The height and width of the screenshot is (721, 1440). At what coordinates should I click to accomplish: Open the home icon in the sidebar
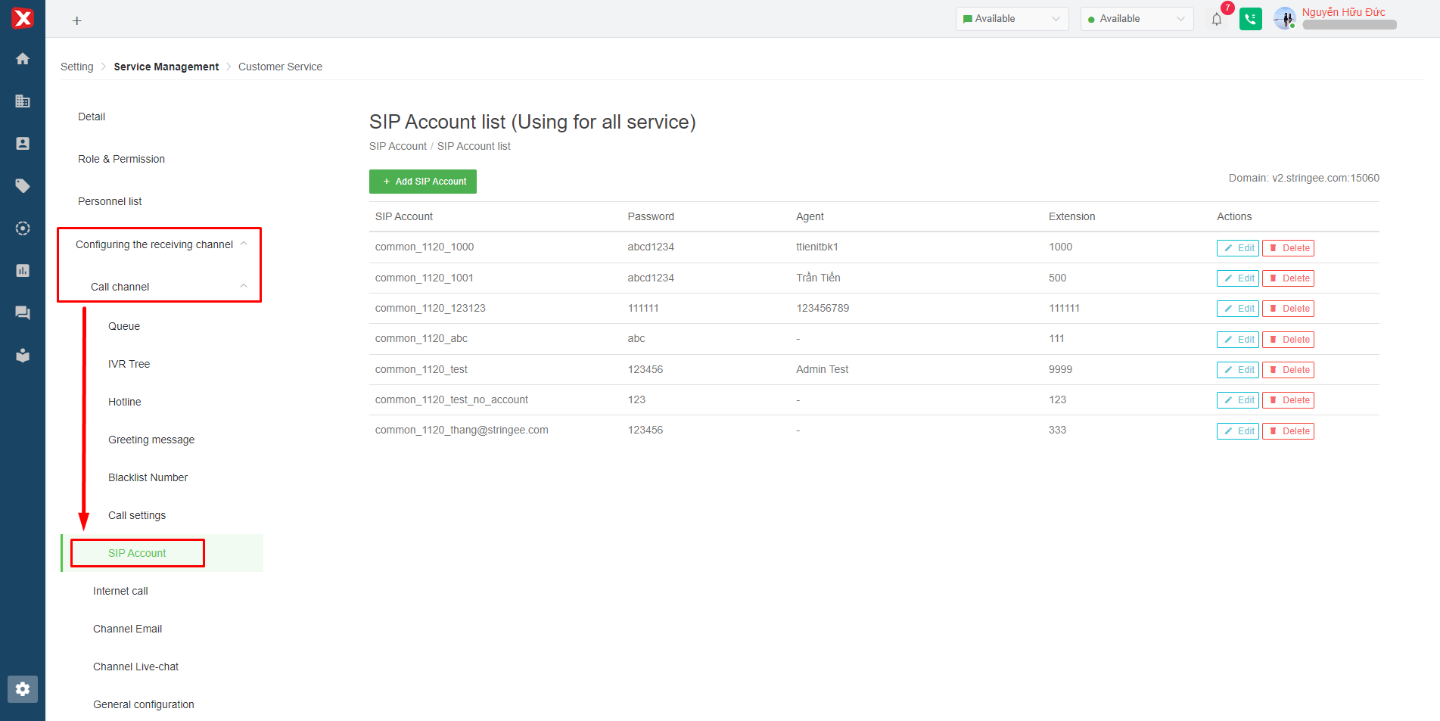point(23,59)
